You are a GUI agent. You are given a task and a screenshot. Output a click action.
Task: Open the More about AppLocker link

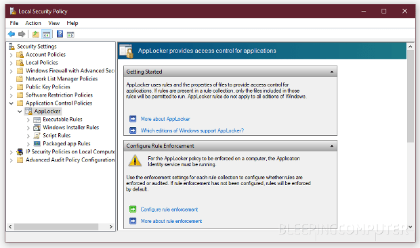165,119
